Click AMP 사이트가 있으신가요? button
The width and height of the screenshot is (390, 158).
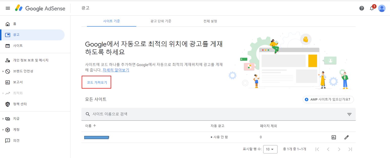328,99
